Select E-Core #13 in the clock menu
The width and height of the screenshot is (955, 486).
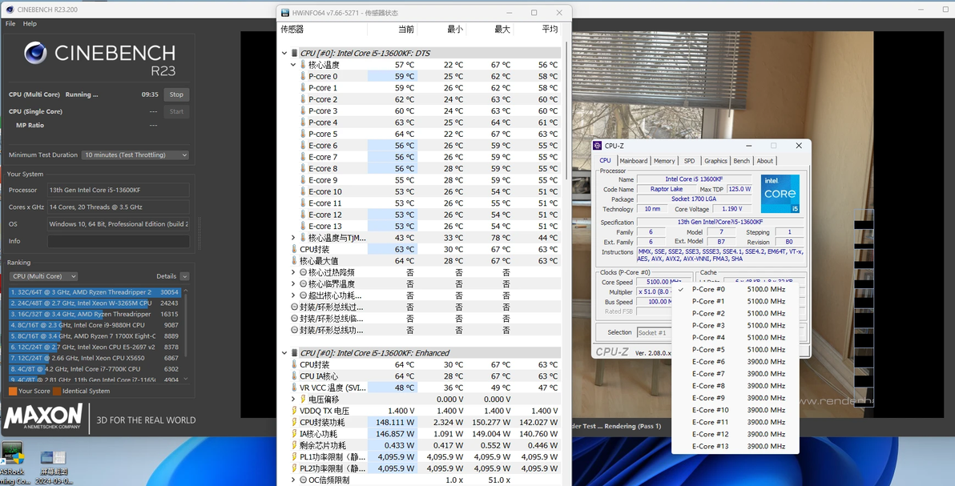click(735, 447)
